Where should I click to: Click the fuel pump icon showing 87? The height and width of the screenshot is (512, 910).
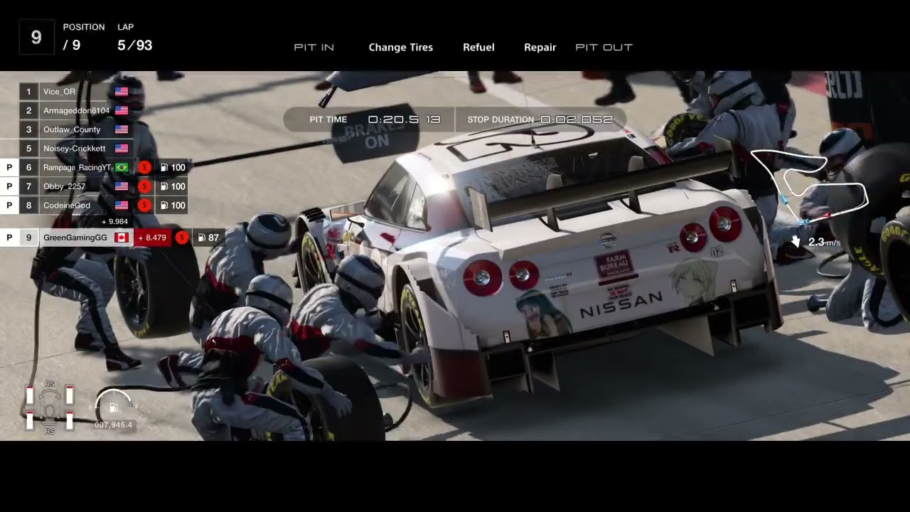pyautogui.click(x=202, y=238)
